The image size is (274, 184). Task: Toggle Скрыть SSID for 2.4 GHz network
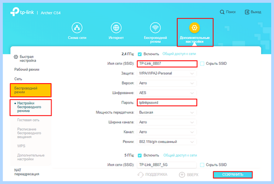pos(202,63)
